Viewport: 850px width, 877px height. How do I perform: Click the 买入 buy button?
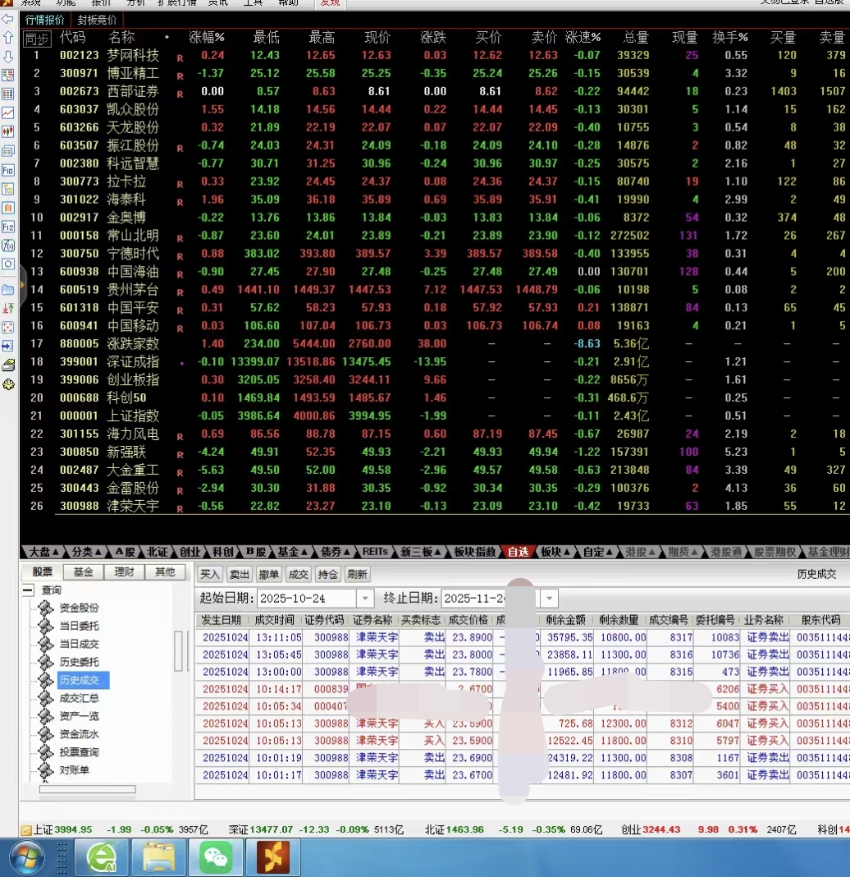click(211, 574)
